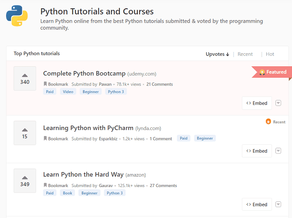
Task: Expand options arrow for Complete Python Bootcamp
Action: click(x=278, y=103)
